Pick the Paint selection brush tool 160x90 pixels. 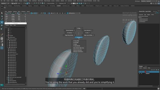(x=2, y=19)
